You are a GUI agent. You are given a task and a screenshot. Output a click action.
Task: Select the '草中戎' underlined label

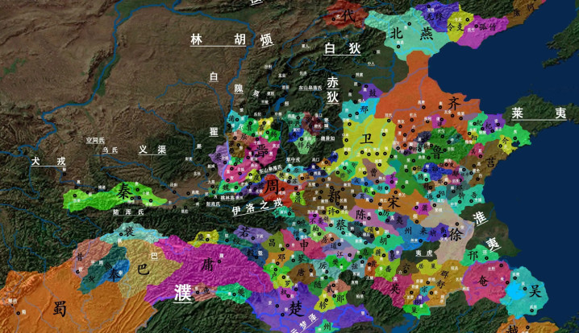[293, 160]
